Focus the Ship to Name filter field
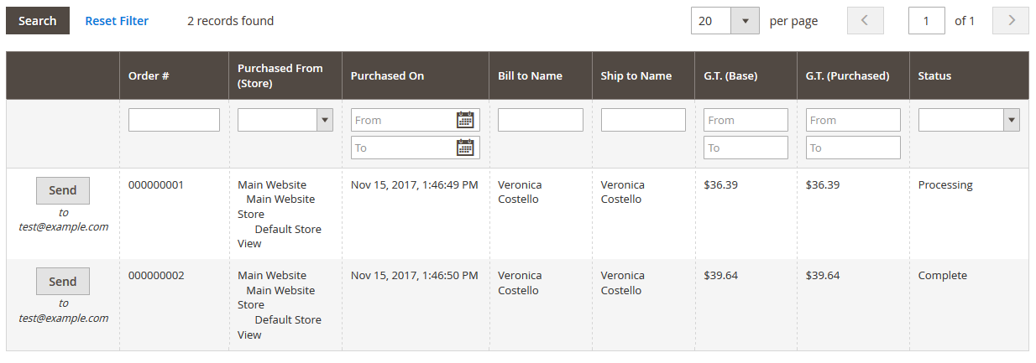The height and width of the screenshot is (363, 1036). (643, 120)
